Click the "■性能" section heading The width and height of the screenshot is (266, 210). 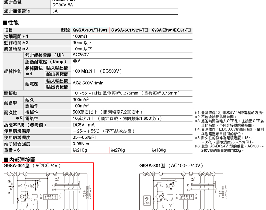pyautogui.click(x=11, y=22)
